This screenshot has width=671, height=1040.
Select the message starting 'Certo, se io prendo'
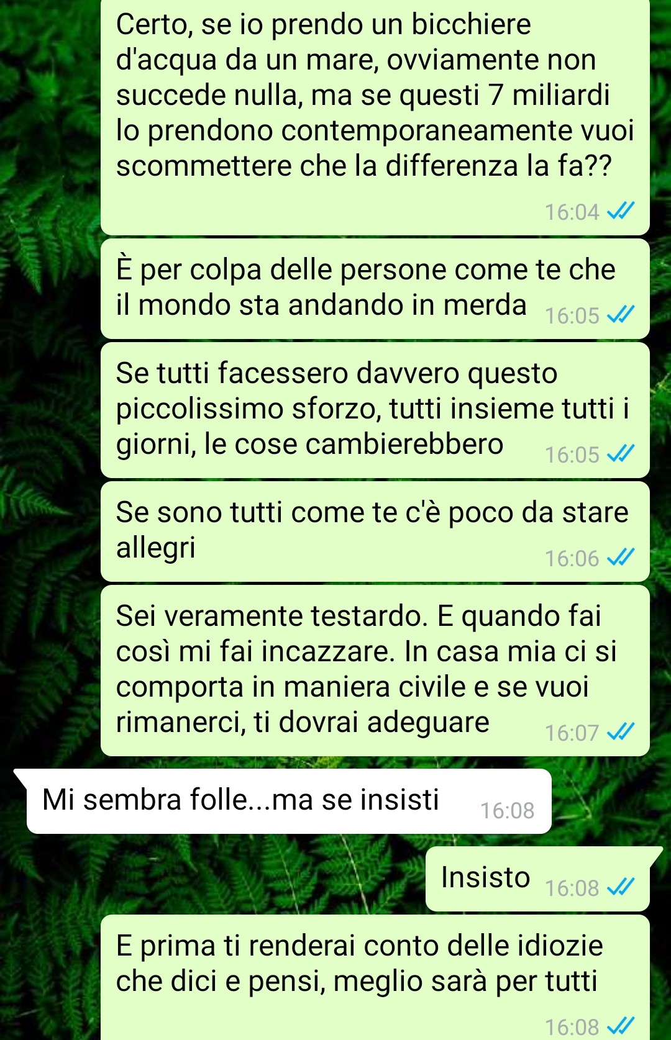pyautogui.click(x=375, y=117)
